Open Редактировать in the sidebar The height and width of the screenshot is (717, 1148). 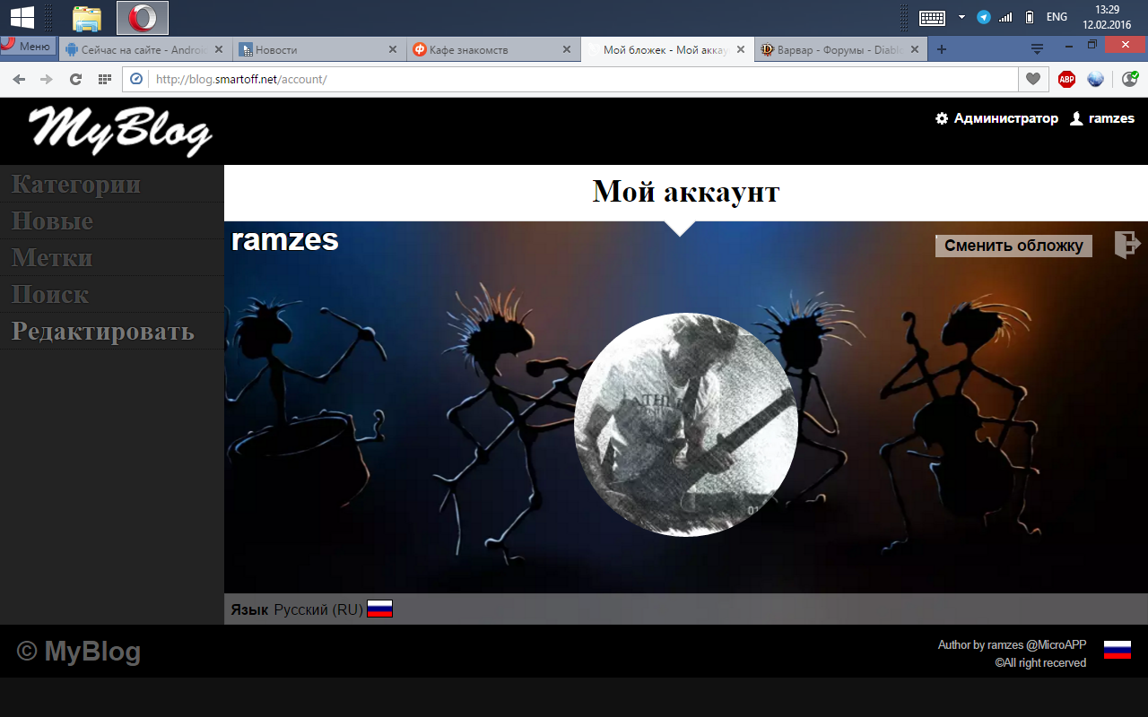point(112,331)
